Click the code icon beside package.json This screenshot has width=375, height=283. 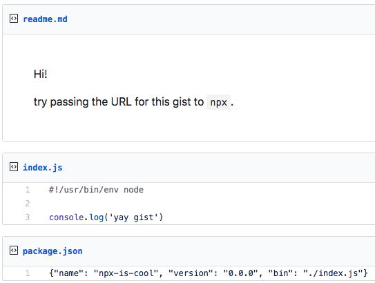14,251
